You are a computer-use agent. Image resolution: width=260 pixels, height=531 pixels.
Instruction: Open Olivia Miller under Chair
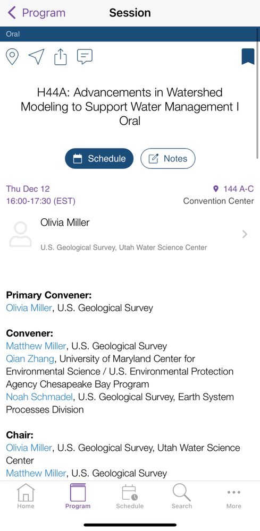tap(29, 448)
